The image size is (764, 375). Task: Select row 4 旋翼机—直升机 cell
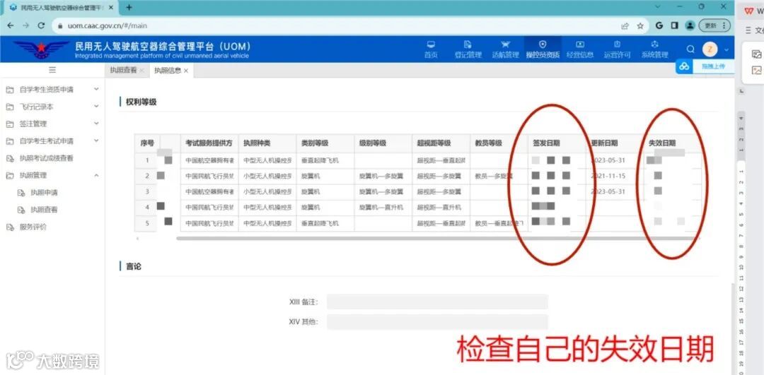(381, 207)
